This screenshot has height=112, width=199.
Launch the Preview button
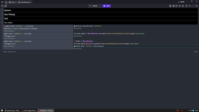[93, 6]
